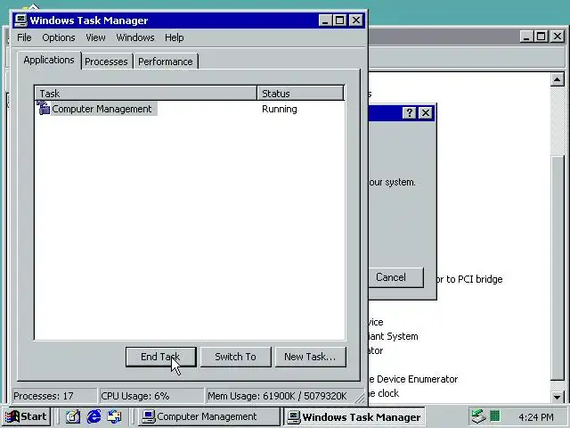Launch Internet Explorer from quick launch
Screen dimensions: 570x428
tap(94, 416)
